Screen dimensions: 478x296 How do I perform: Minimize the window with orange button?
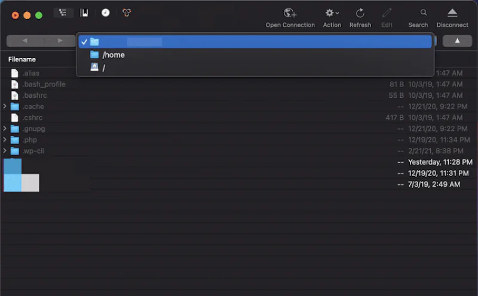[27, 16]
